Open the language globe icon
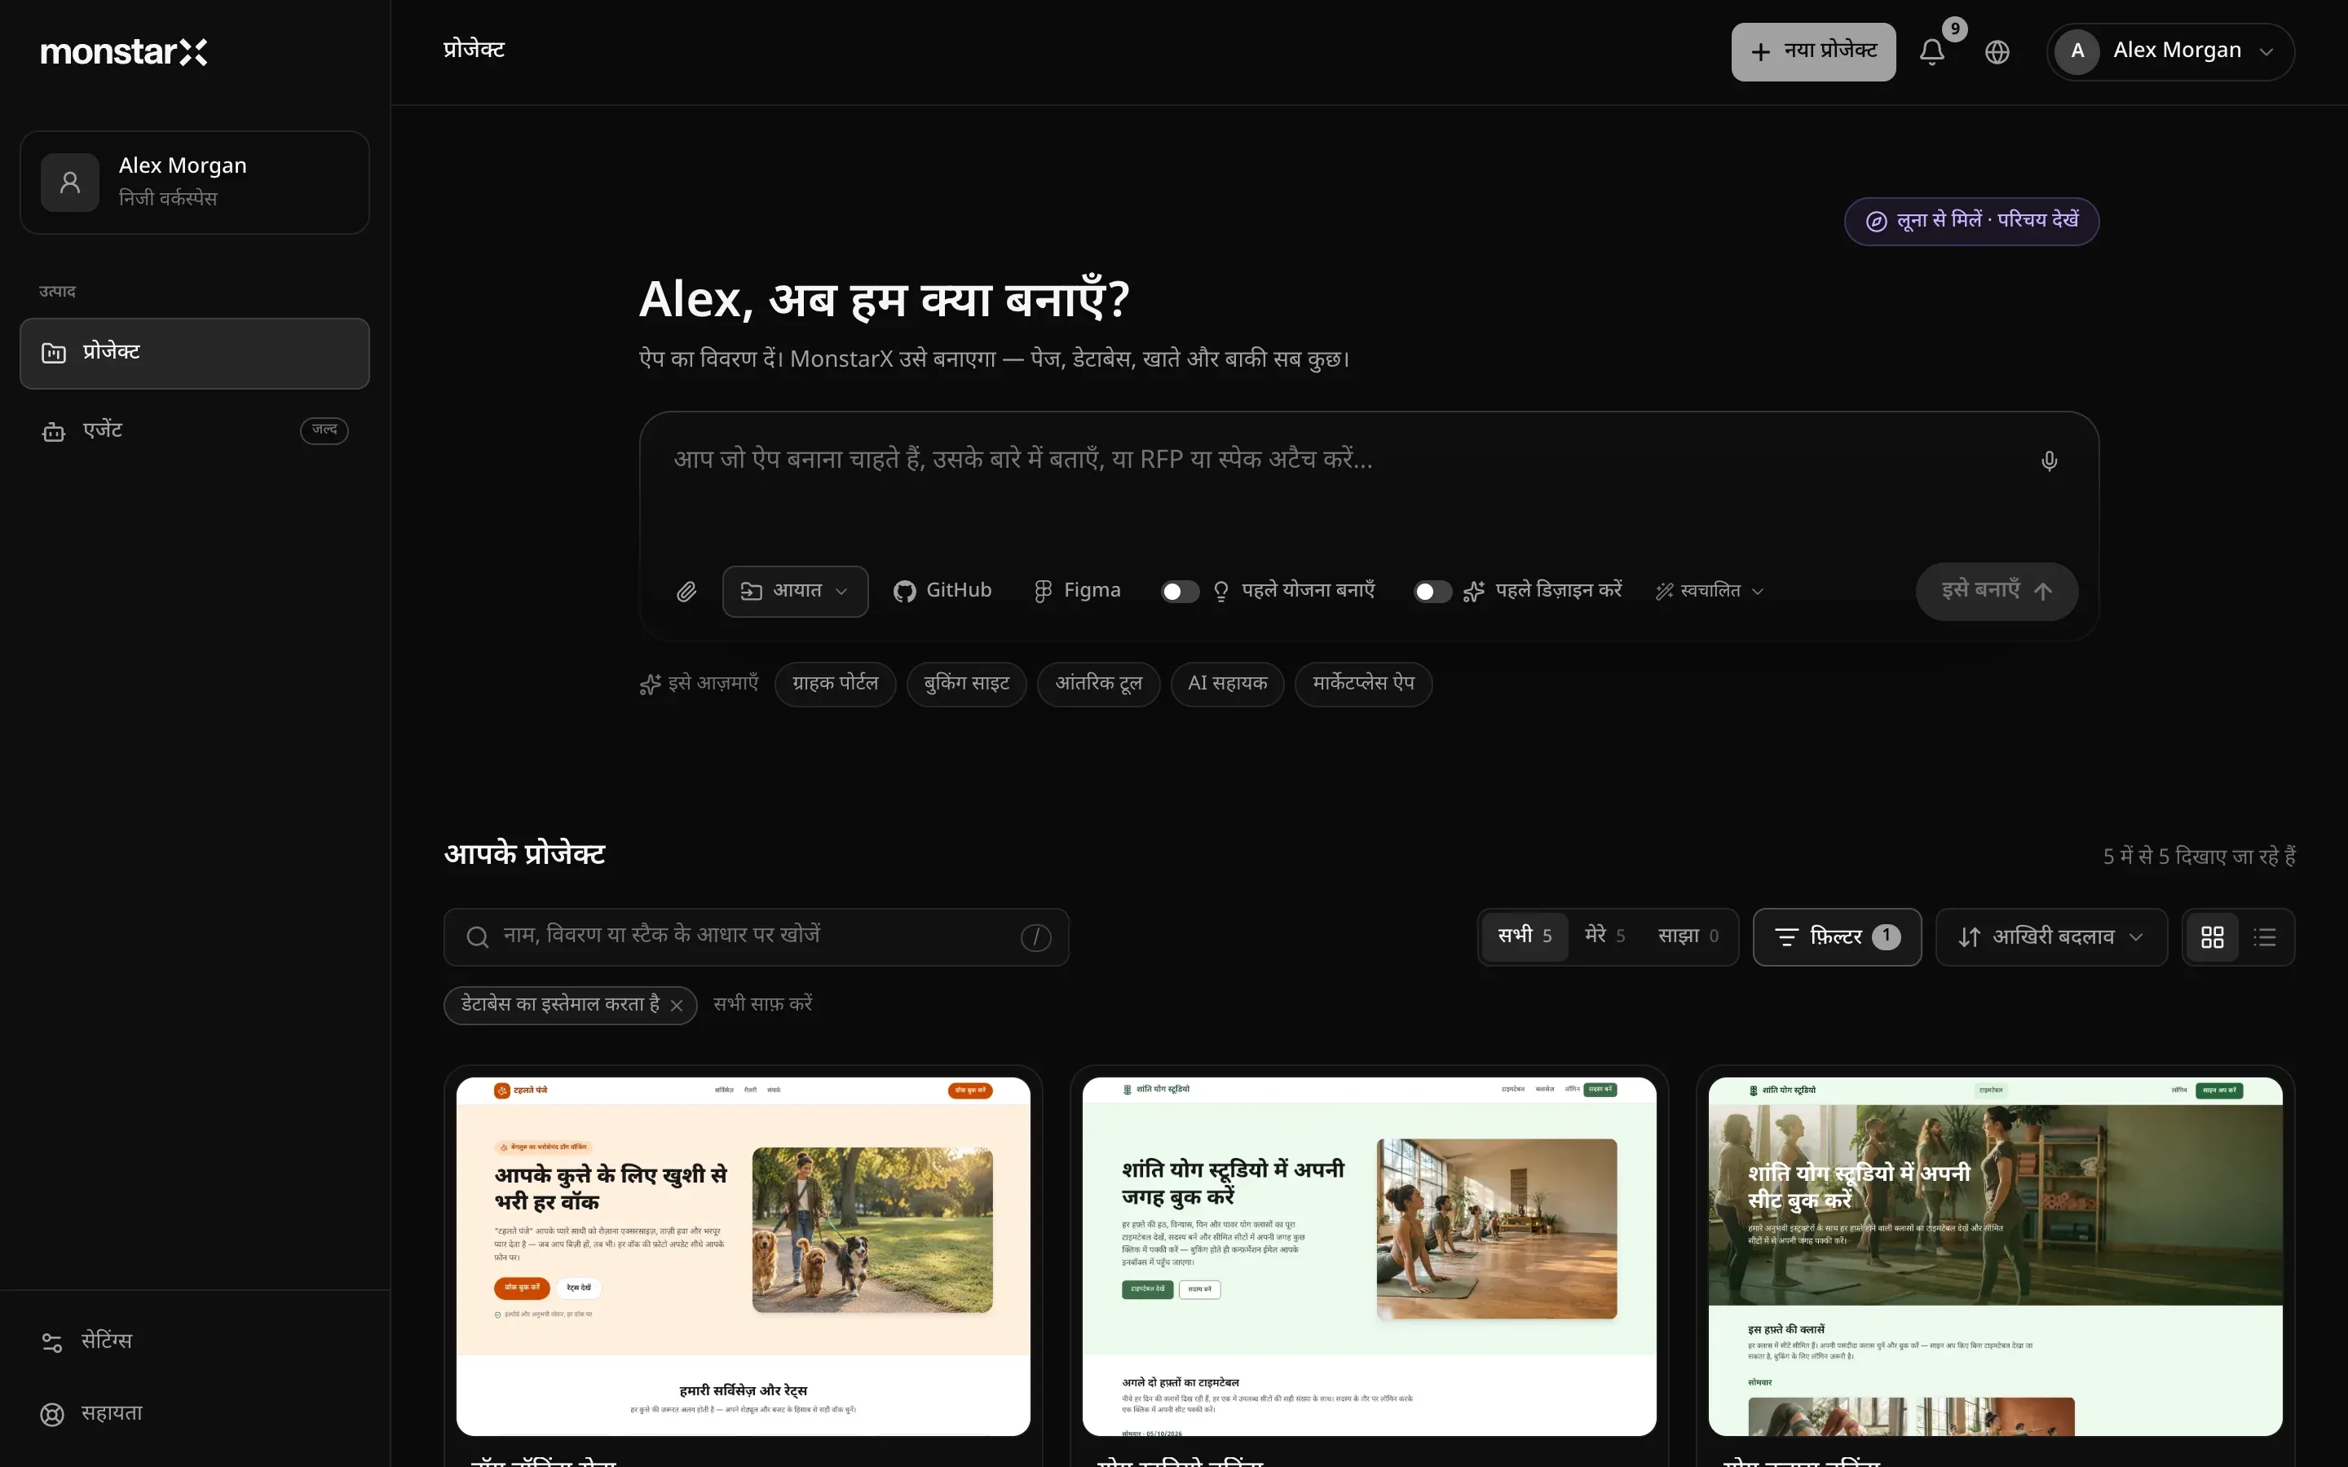This screenshot has width=2348, height=1467. pyautogui.click(x=1997, y=52)
